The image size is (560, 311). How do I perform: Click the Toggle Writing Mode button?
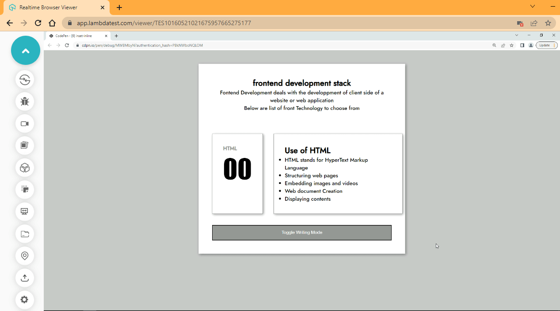pos(302,232)
